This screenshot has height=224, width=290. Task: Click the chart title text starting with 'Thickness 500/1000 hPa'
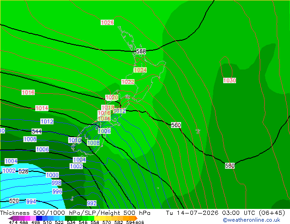[x=75, y=213]
